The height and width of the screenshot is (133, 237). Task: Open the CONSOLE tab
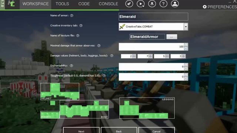coord(109,4)
